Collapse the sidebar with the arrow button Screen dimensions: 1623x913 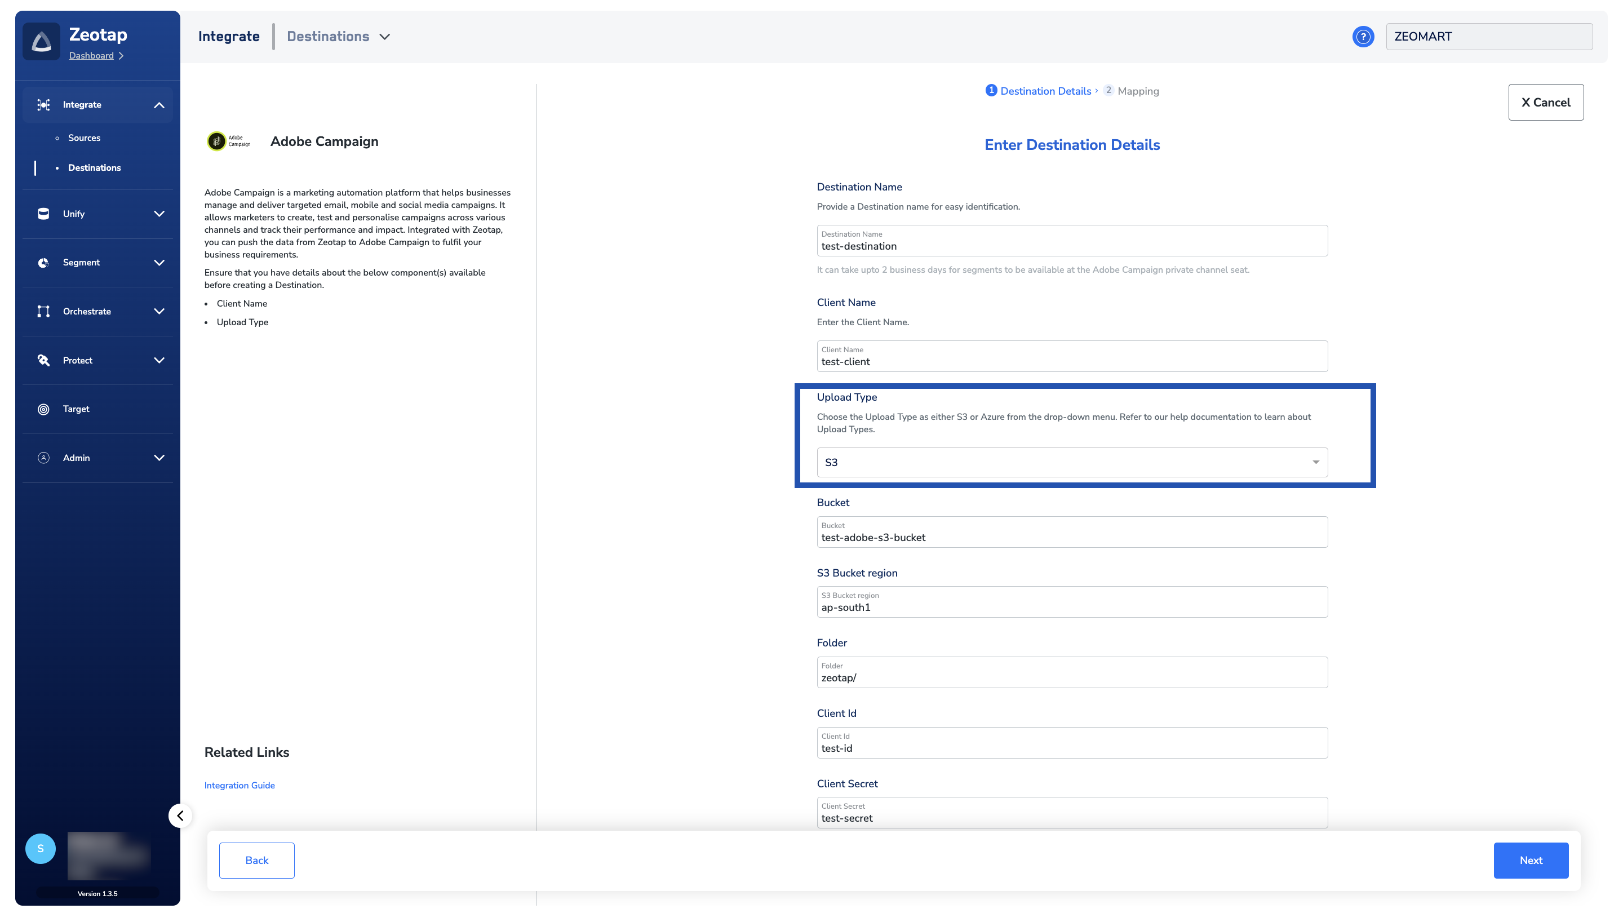(x=180, y=816)
